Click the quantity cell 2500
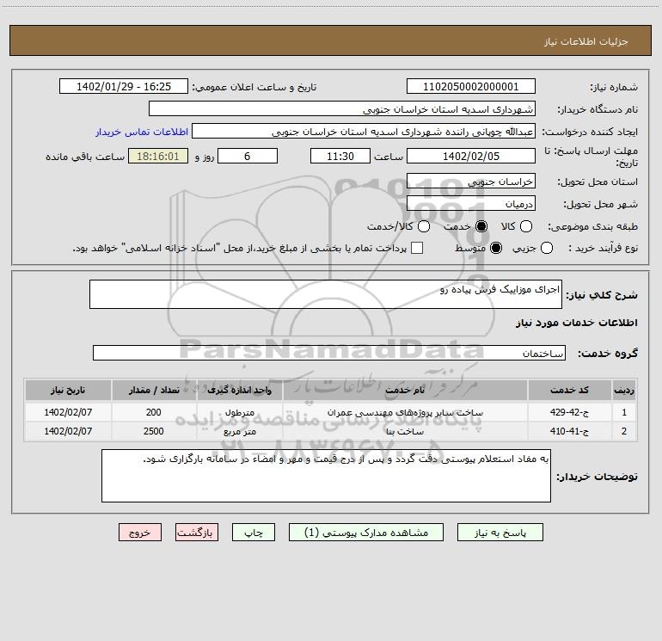 [154, 431]
